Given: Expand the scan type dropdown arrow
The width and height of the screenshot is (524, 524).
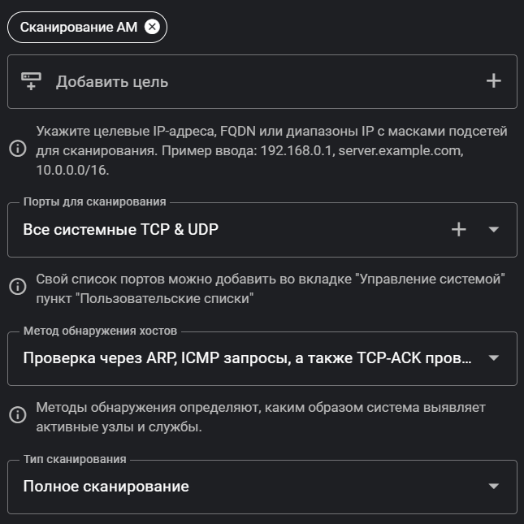Looking at the screenshot, I should coord(494,487).
